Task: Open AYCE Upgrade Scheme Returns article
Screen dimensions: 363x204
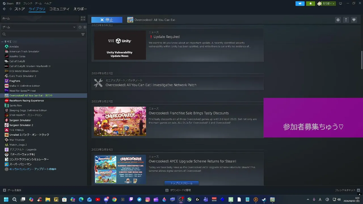Action: click(192, 161)
